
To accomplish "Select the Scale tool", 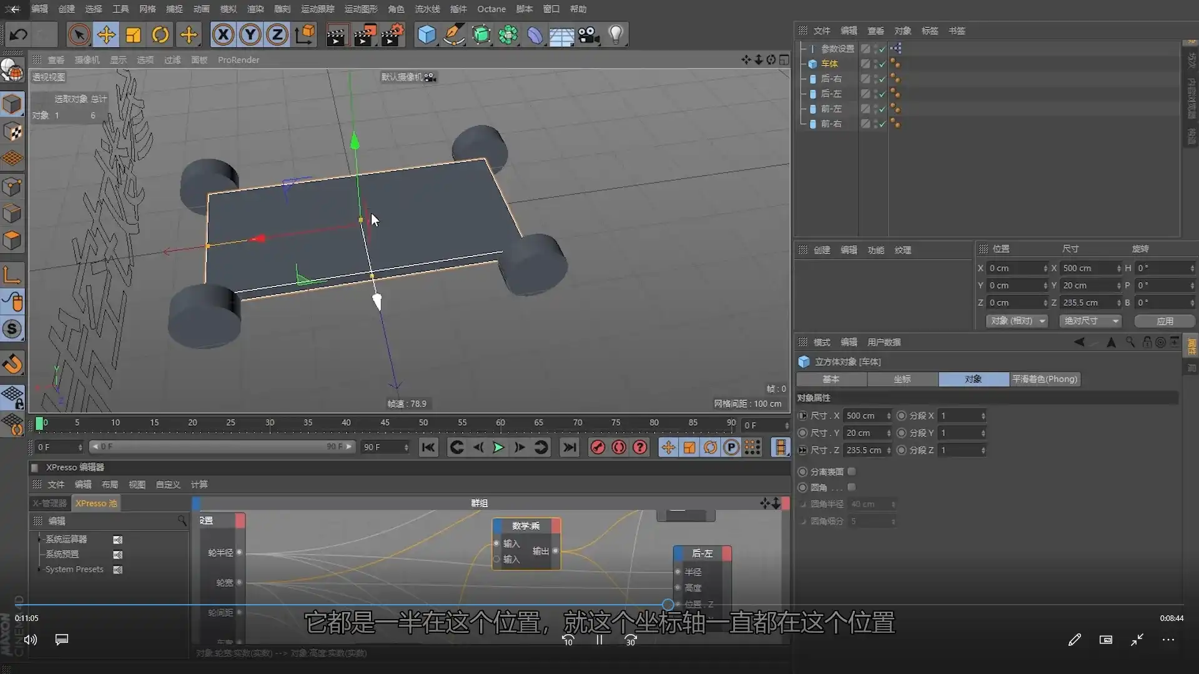I will coord(133,34).
